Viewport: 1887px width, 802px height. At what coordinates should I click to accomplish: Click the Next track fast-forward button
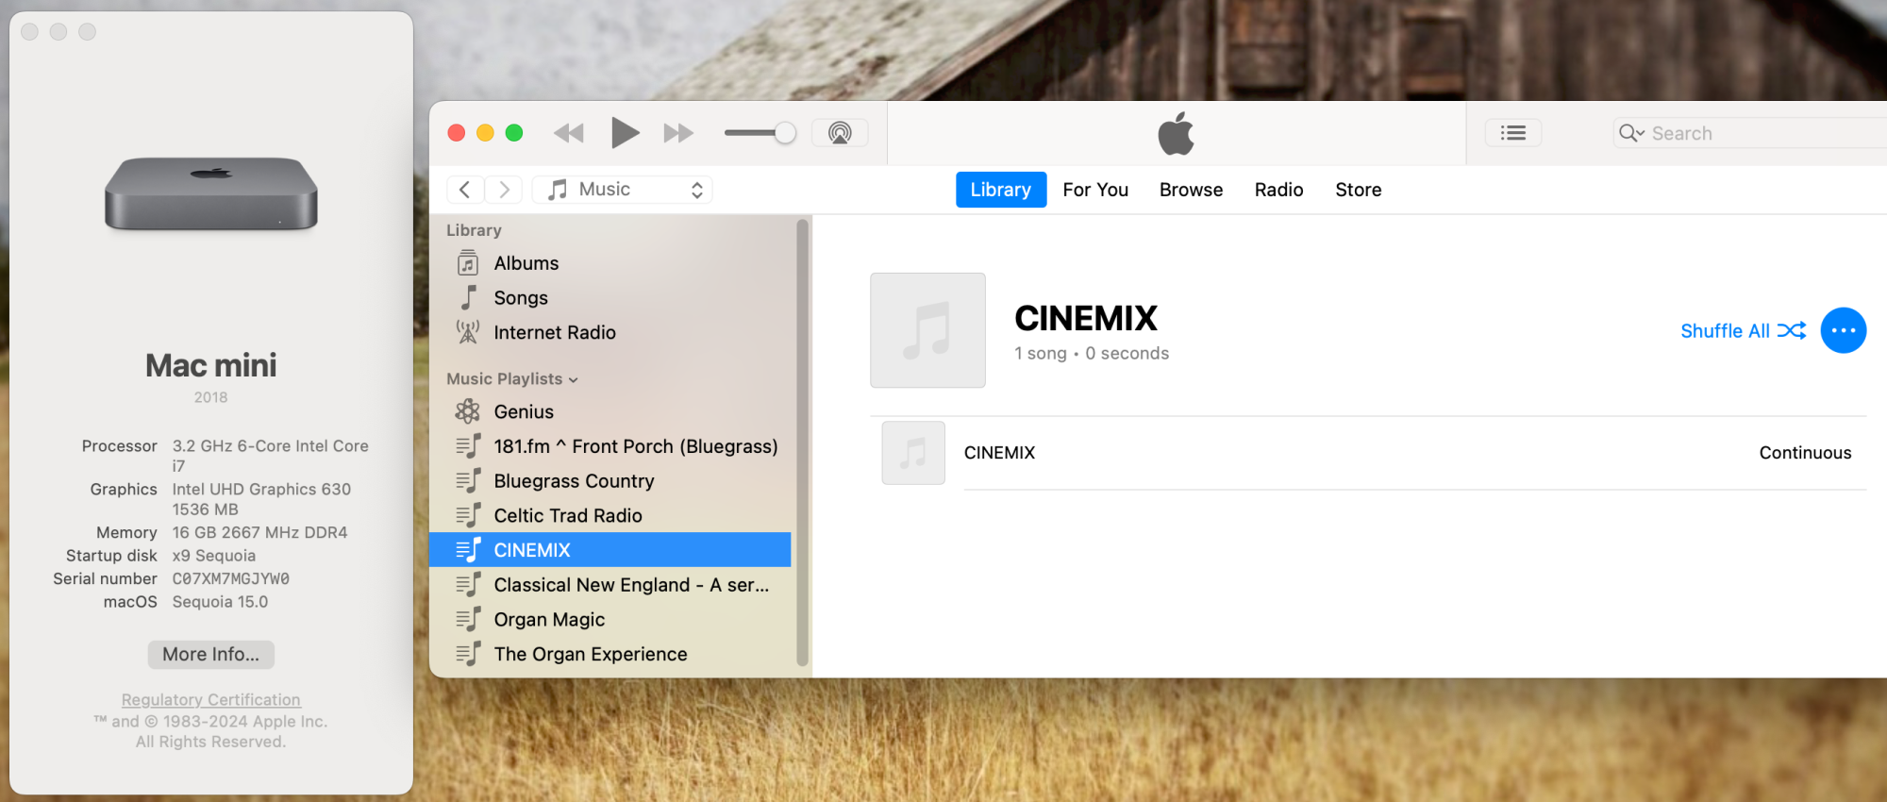pyautogui.click(x=678, y=133)
